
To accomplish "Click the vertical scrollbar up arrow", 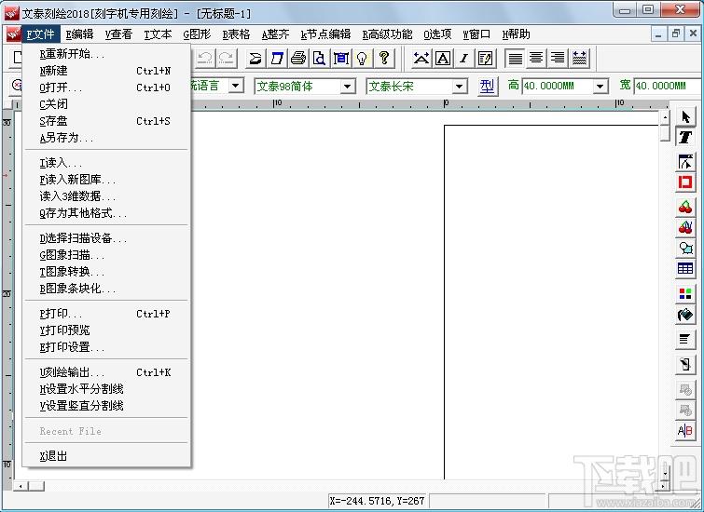I will pos(665,117).
